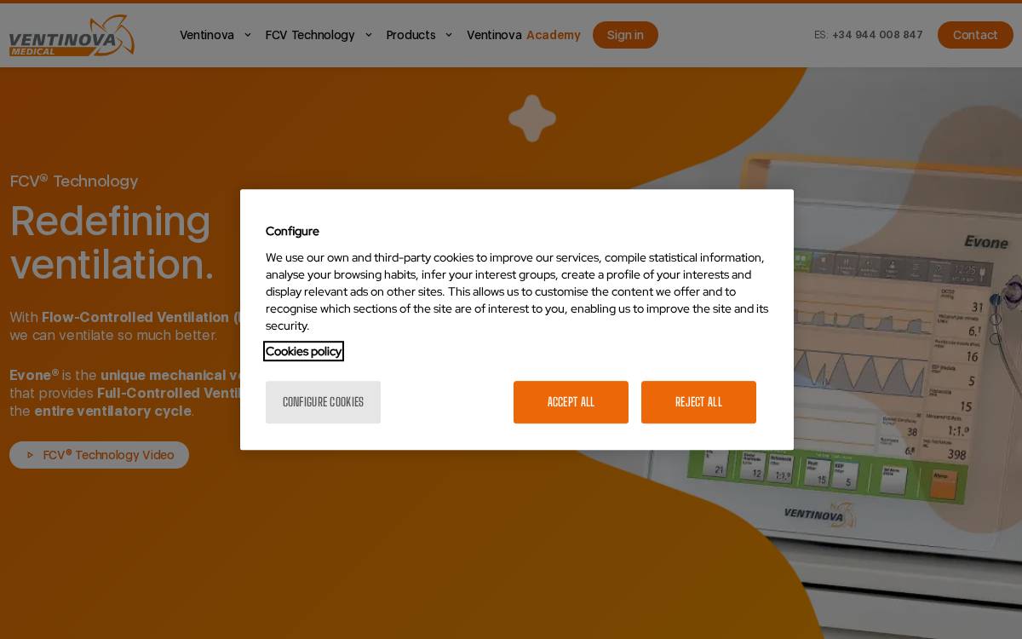1022x639 pixels.
Task: Click the "Redefining ventilation." headline
Action: click(x=112, y=243)
